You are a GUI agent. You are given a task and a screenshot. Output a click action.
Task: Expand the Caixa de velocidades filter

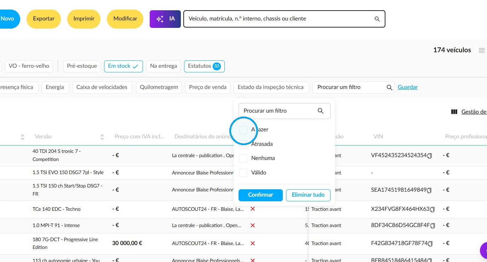(102, 88)
